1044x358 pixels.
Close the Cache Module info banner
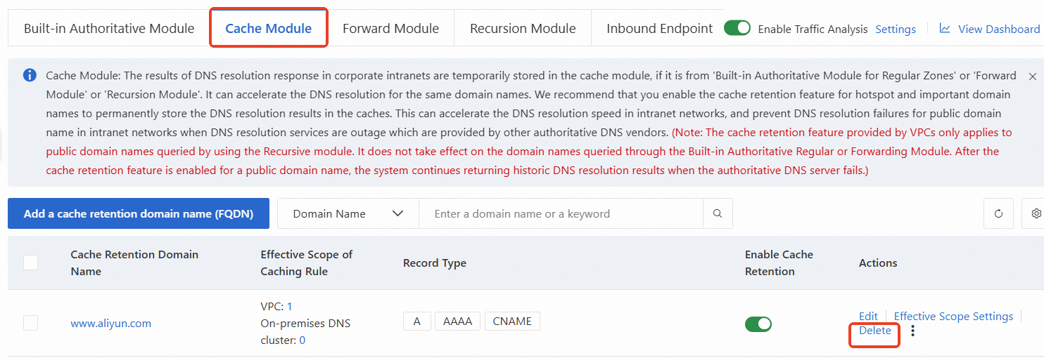pyautogui.click(x=1032, y=76)
